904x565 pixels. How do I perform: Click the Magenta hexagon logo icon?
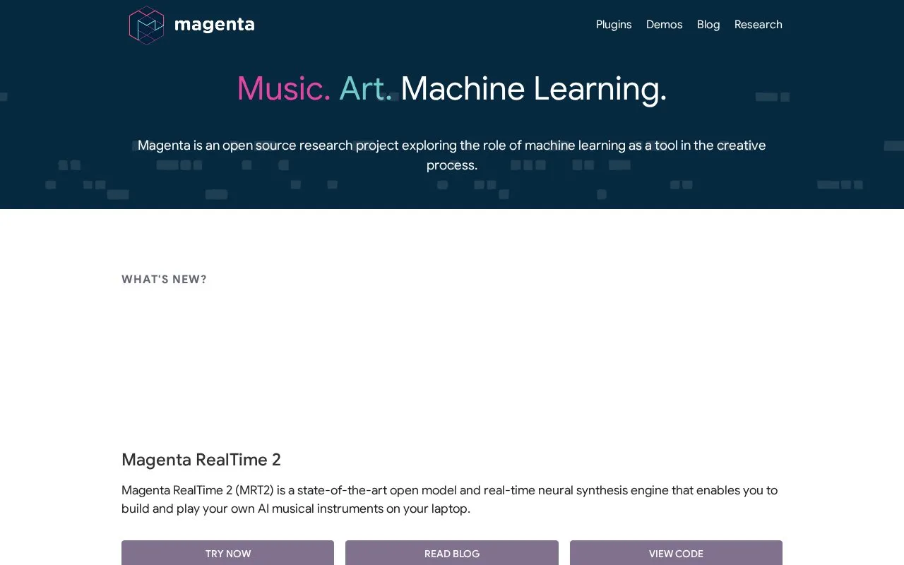(146, 25)
